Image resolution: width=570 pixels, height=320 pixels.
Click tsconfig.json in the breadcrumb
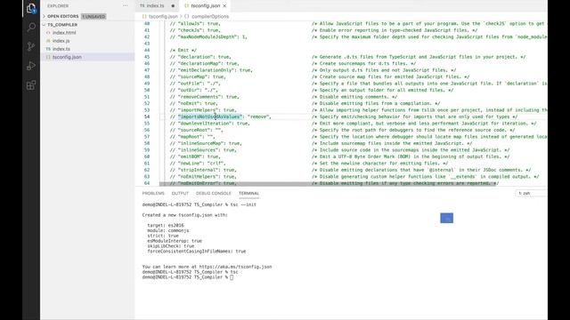[x=163, y=16]
